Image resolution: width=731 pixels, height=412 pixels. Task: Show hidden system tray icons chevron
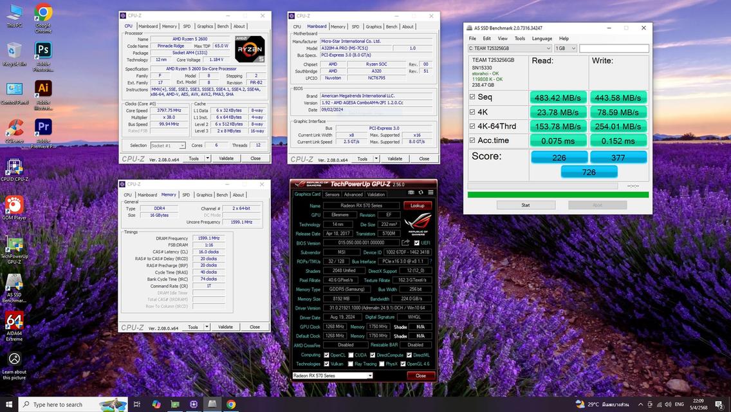click(x=640, y=404)
